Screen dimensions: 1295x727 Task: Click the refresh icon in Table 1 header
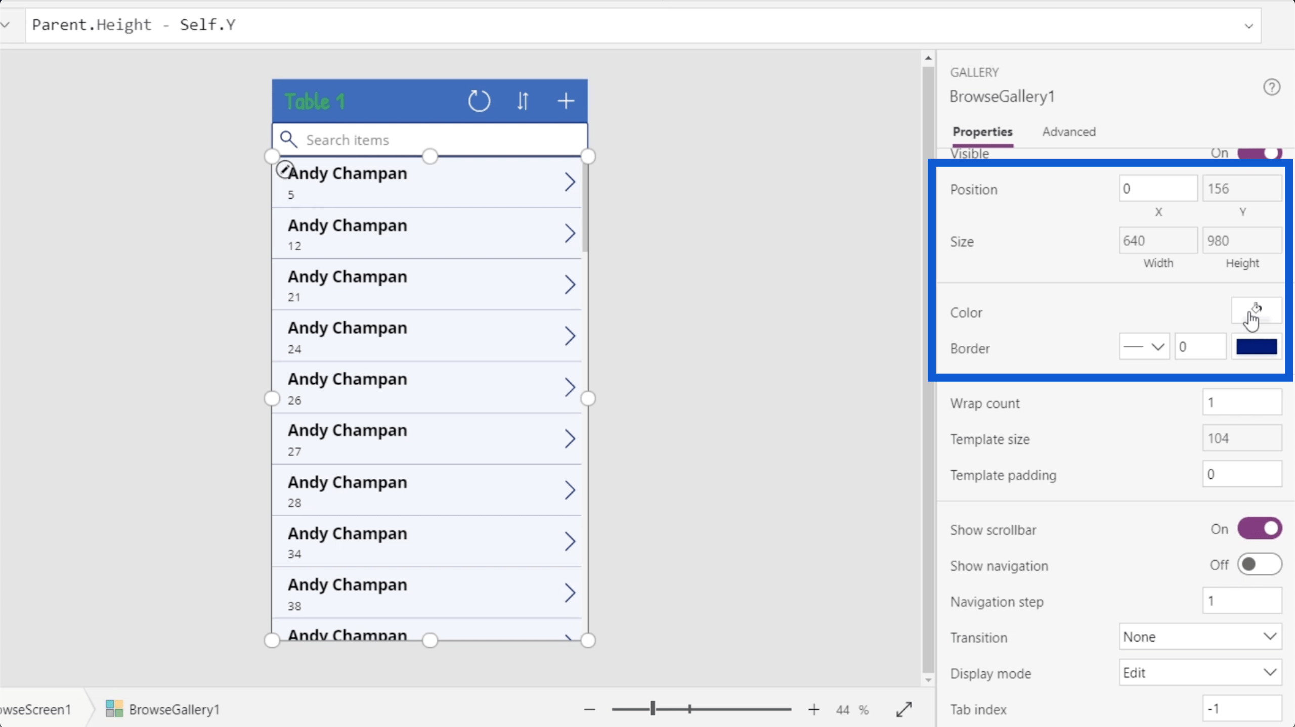[x=479, y=101]
